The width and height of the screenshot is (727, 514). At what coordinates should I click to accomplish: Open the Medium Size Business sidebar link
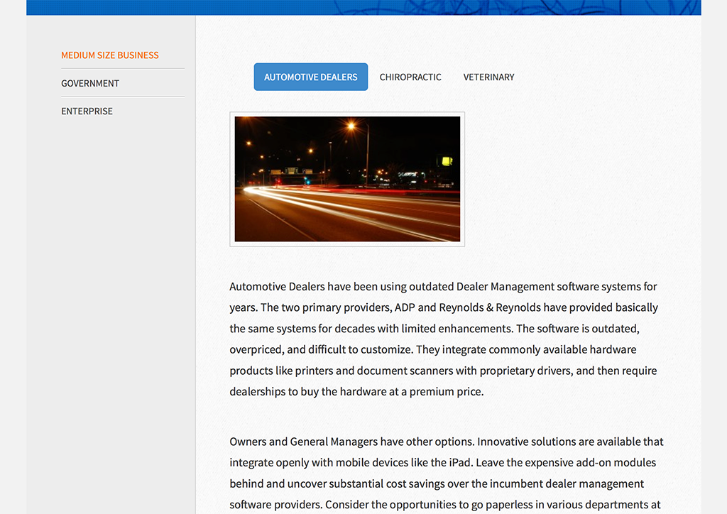point(110,55)
